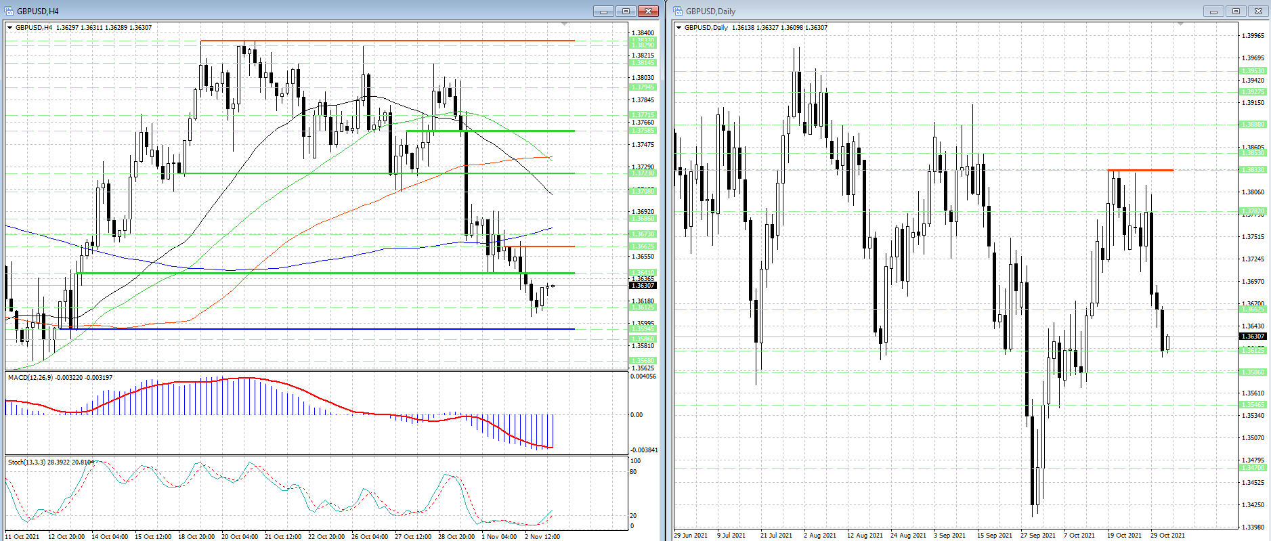Activate the GBPUSD,H4 window title bar
Viewport: 1271px width, 541px height.
[x=305, y=11]
